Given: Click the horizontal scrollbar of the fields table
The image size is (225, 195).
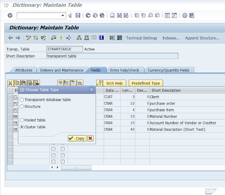Looking at the screenshot, I should coord(76,168).
